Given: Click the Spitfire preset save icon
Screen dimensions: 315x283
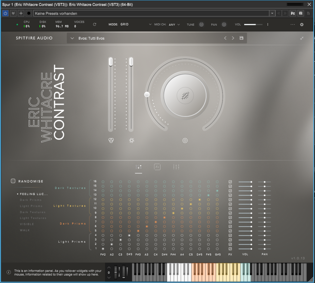Looking at the screenshot, I should [241, 38].
